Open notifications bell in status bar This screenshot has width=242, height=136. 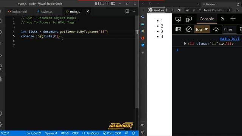pos(133,133)
